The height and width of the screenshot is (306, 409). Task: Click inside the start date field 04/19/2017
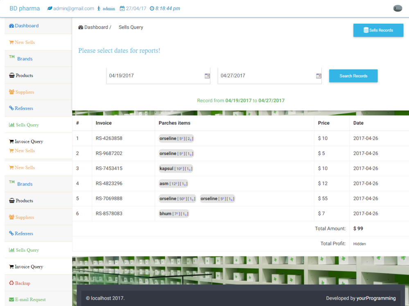coord(156,76)
